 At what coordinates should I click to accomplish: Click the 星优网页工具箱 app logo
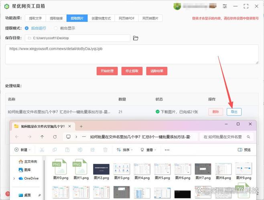tap(6, 6)
